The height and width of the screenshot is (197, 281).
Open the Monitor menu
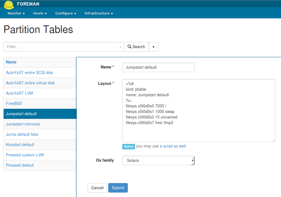tap(16, 13)
